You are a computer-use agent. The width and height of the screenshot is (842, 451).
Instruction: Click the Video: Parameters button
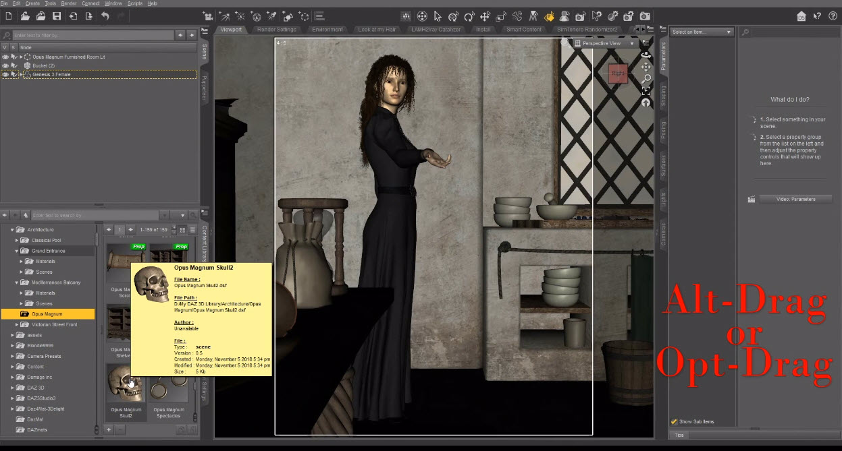(x=795, y=199)
